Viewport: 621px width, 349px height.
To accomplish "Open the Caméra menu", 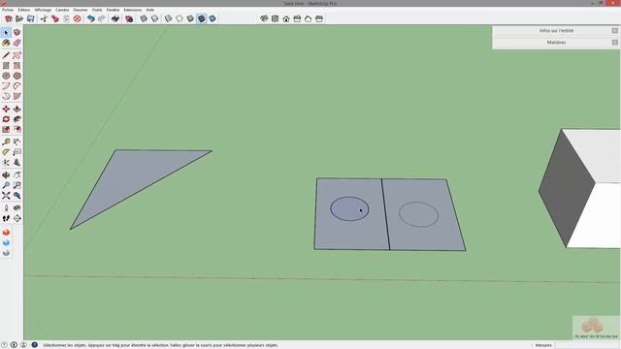I will 62,10.
